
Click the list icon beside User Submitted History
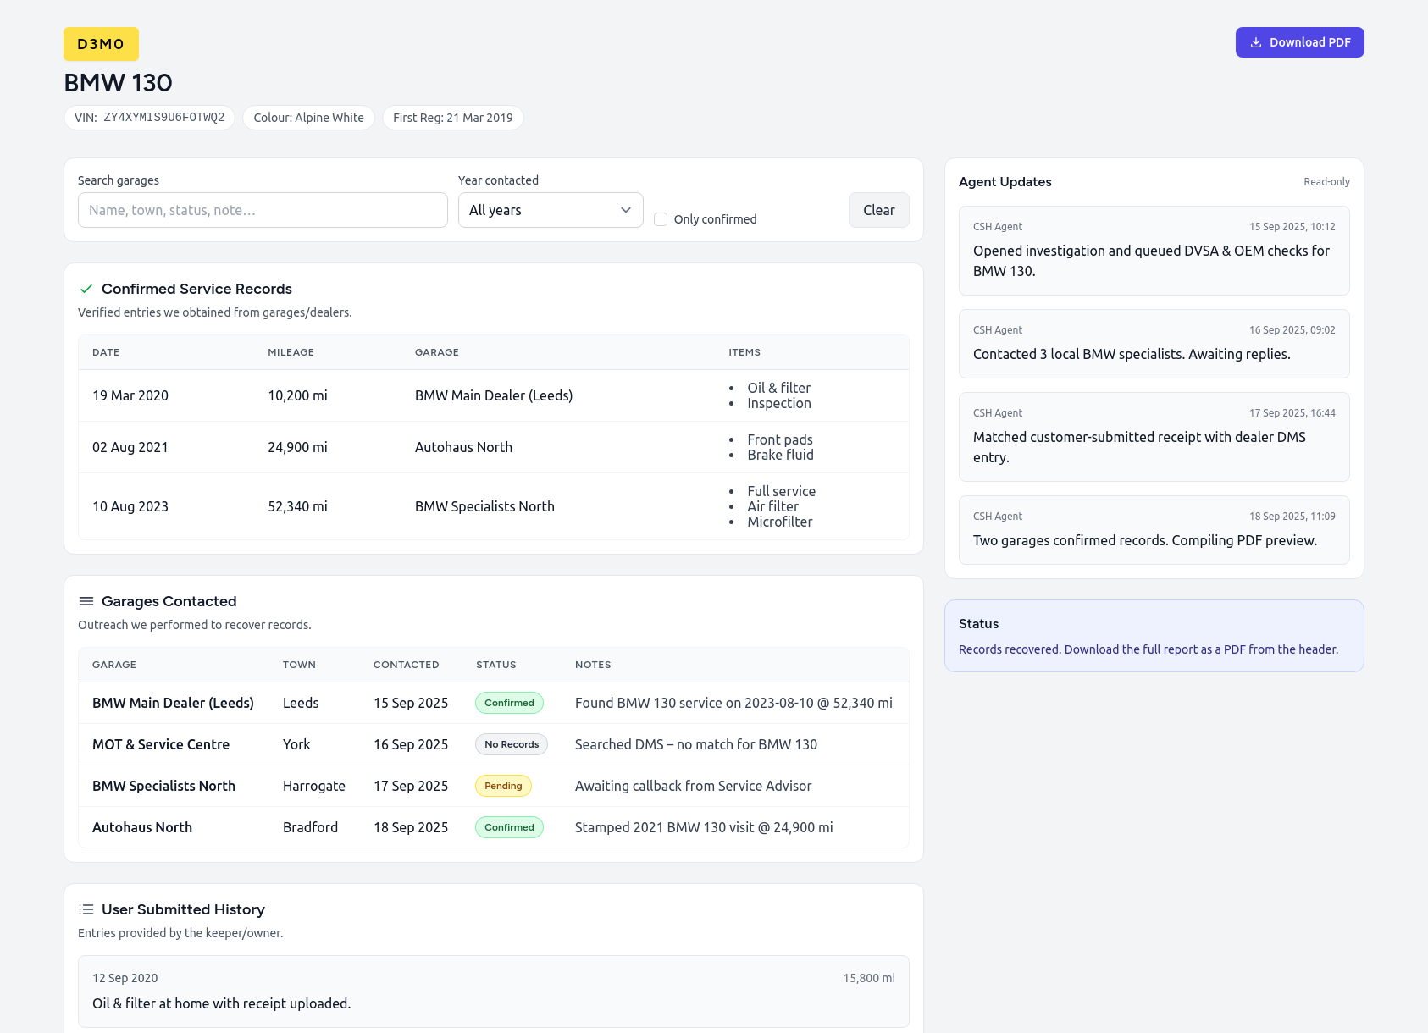click(86, 909)
